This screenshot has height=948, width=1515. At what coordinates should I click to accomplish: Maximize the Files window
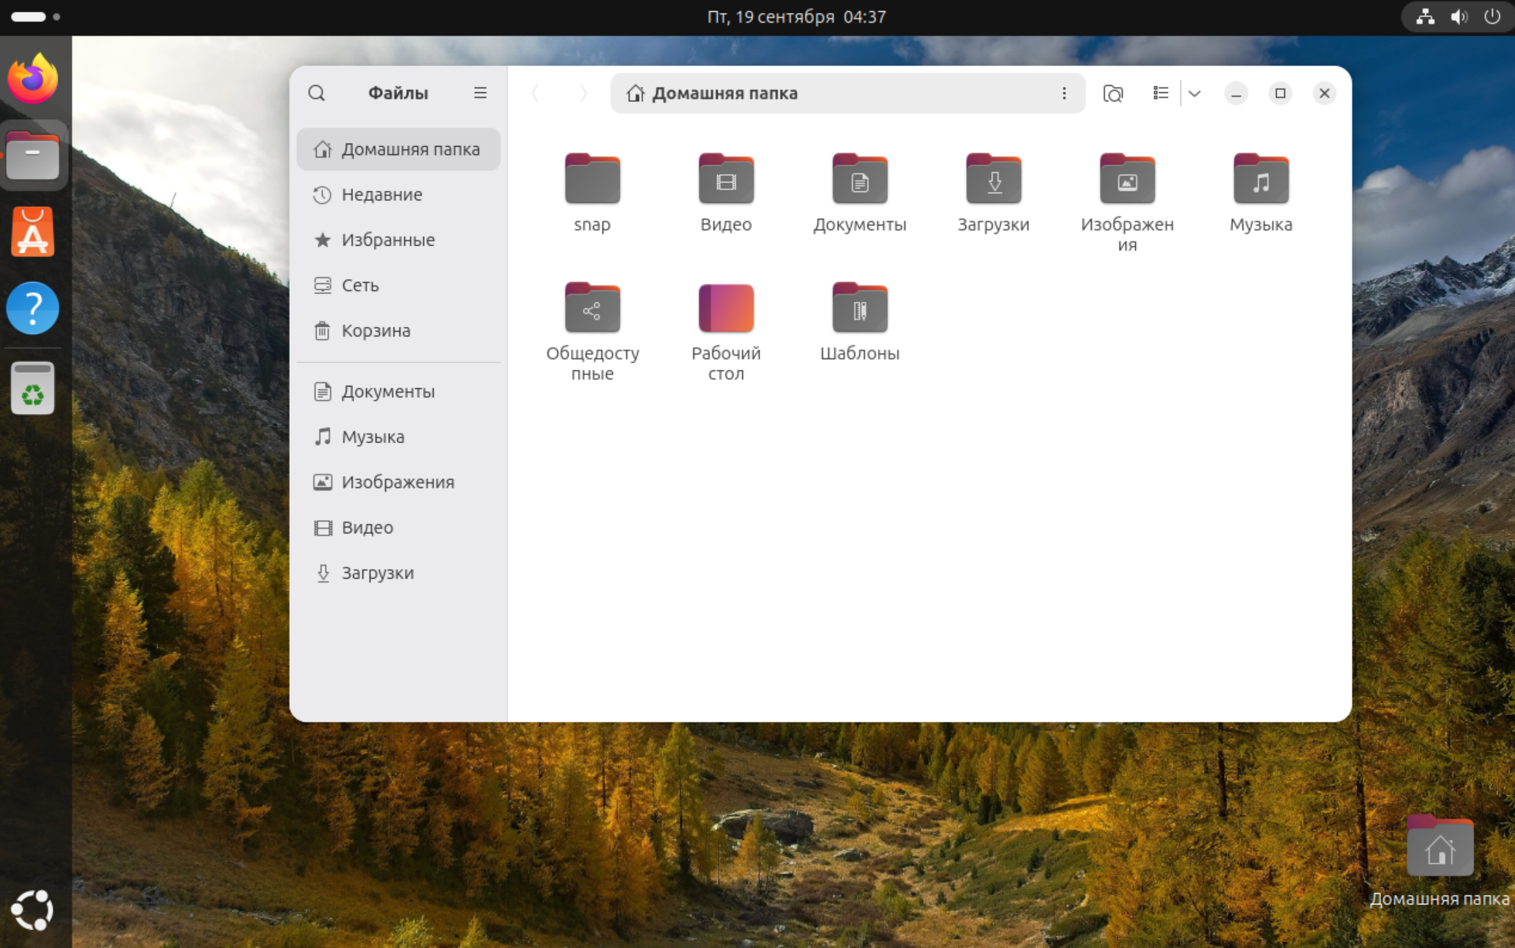(x=1280, y=93)
